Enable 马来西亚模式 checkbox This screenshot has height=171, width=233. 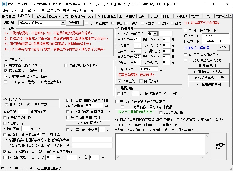86,23
